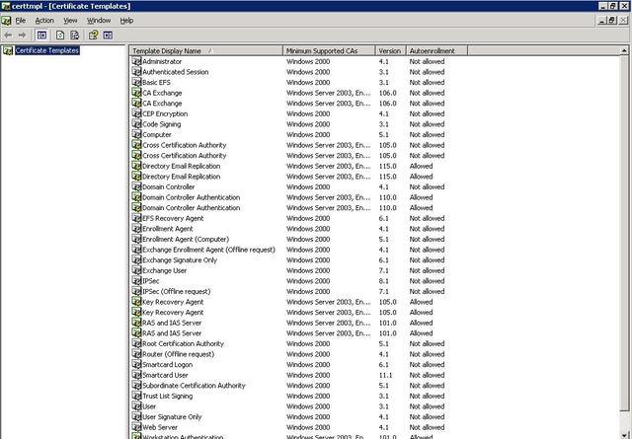The height and width of the screenshot is (439, 632).
Task: Open the Window menu
Action: 99,21
